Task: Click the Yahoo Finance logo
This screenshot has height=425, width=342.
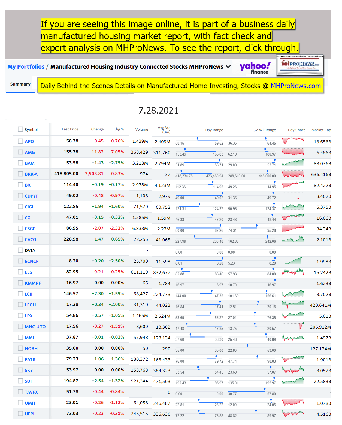Action: pos(255,68)
